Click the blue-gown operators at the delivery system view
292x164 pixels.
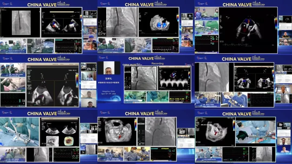pyautogui.click(x=235, y=99)
